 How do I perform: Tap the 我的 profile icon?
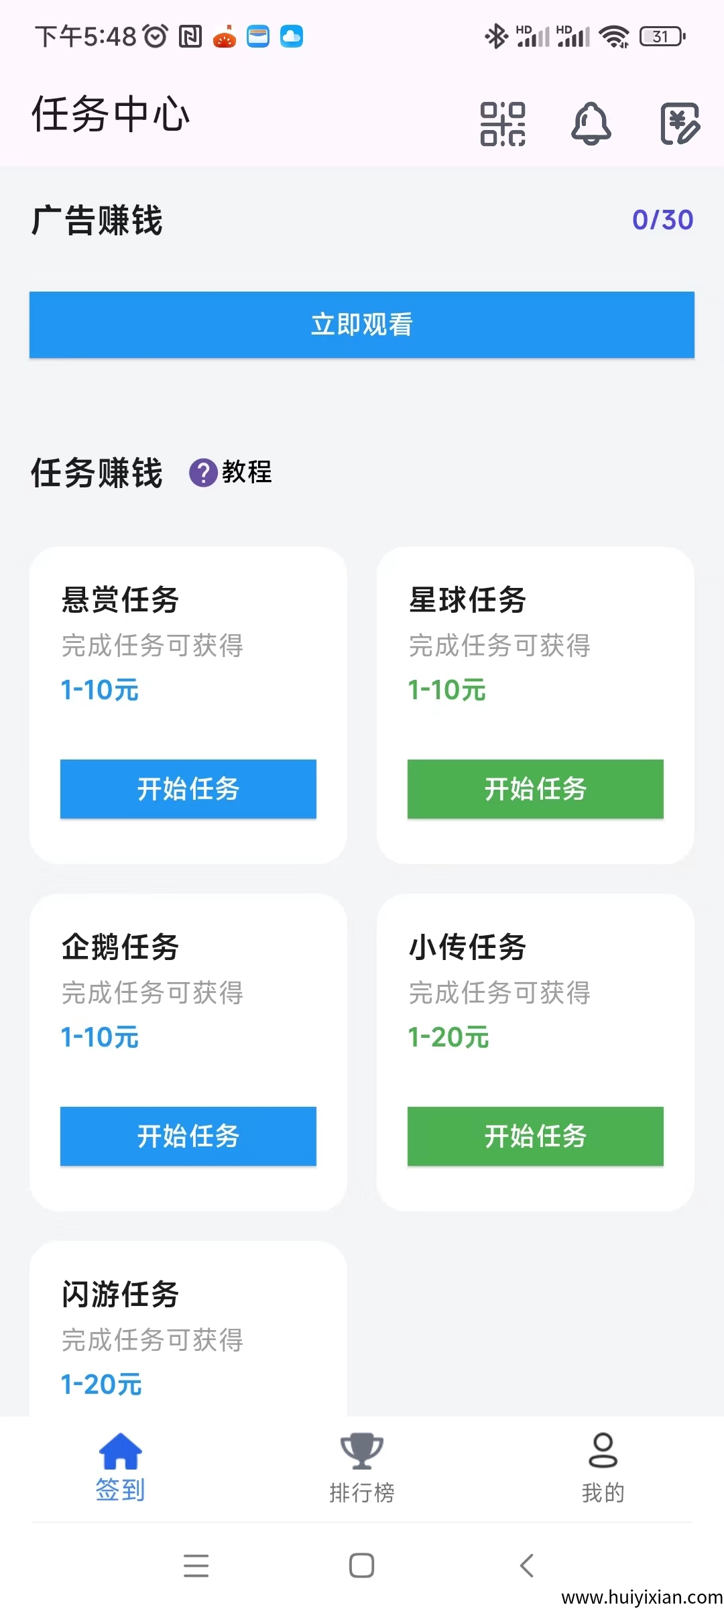pos(603,1450)
